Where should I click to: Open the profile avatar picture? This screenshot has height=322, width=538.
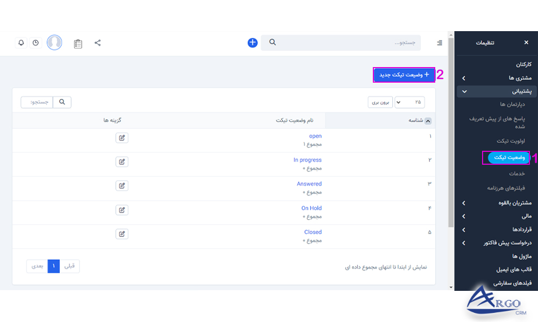point(54,42)
